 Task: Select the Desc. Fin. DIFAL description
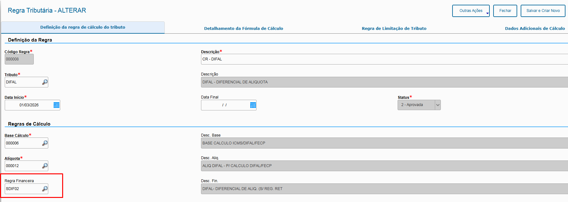384,189
